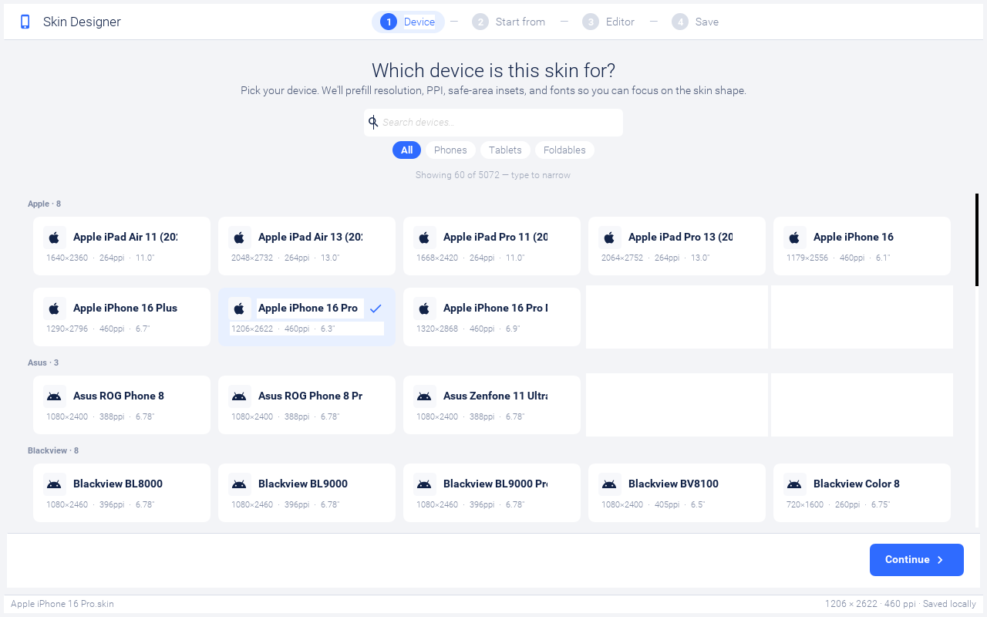Screen dimensions: 987x617
Task: Click the Apple icon on iPad Air 13 card
Action: pos(239,238)
